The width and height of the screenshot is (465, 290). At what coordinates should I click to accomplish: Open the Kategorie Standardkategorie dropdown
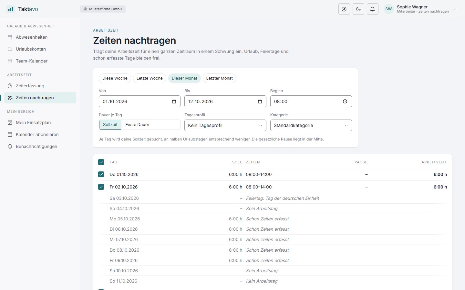[x=311, y=125]
